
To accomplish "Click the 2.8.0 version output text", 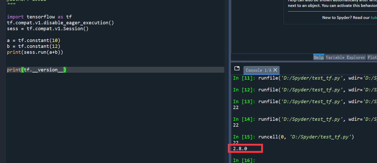I will pos(240,149).
